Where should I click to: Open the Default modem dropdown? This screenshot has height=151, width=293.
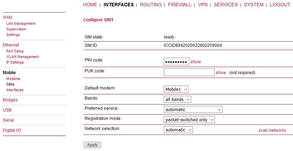pos(176,89)
